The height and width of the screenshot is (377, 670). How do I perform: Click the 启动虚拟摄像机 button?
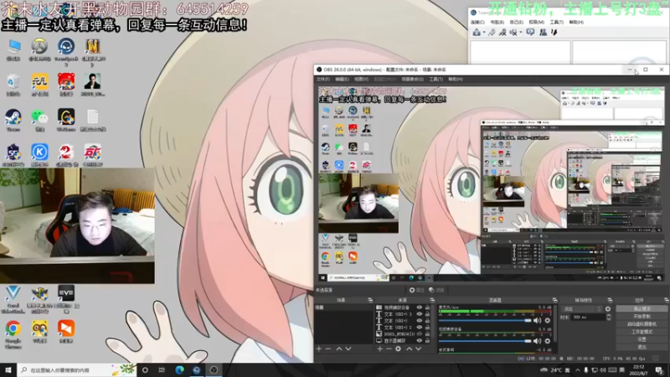pos(642,324)
